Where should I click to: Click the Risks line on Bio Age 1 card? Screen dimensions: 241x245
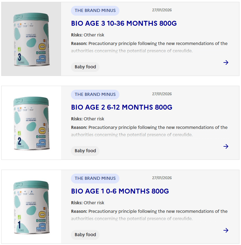tap(88, 203)
